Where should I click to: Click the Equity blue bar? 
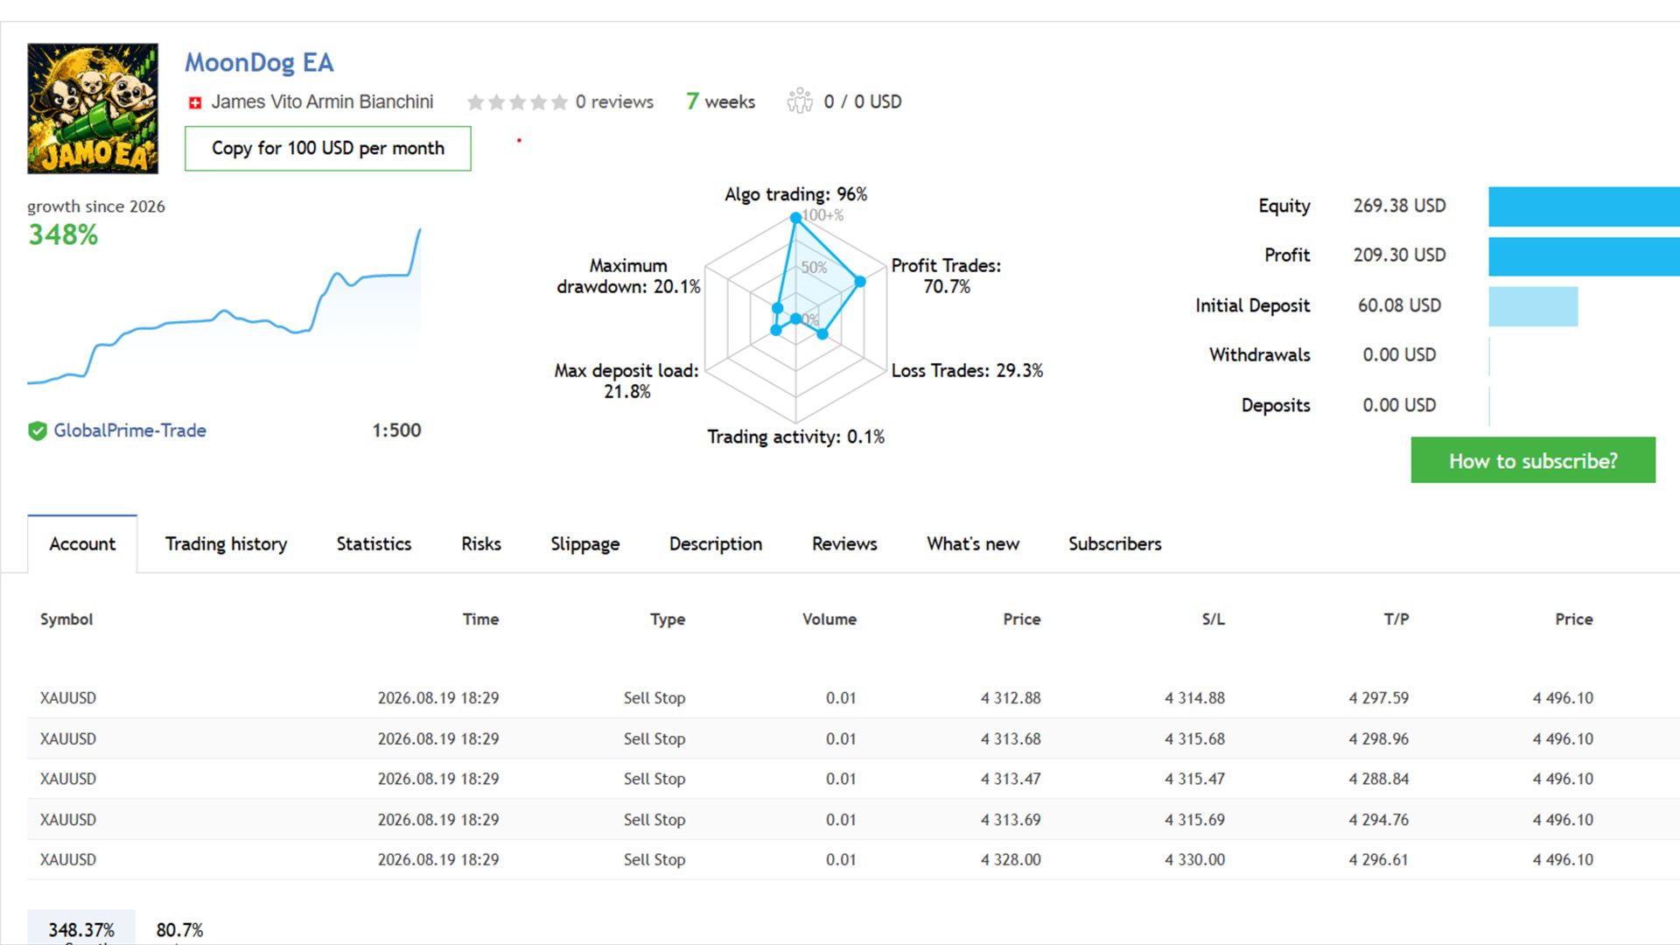tap(1584, 206)
